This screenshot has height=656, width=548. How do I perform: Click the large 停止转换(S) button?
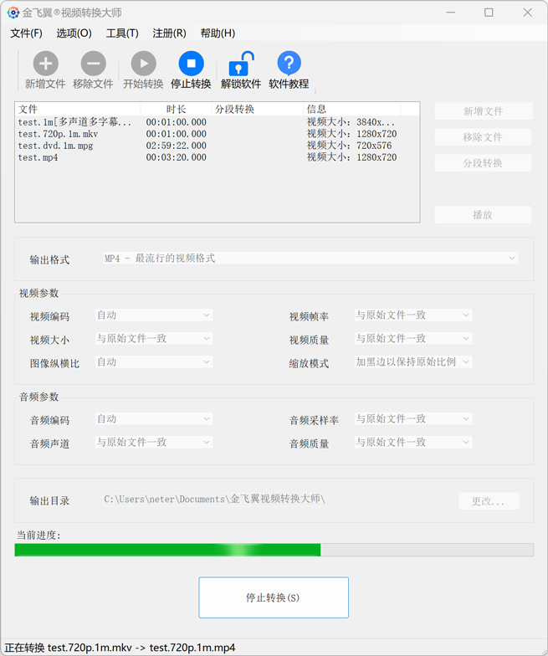[274, 597]
